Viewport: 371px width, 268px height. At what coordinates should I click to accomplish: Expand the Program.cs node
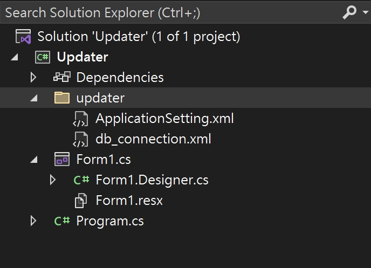(33, 221)
